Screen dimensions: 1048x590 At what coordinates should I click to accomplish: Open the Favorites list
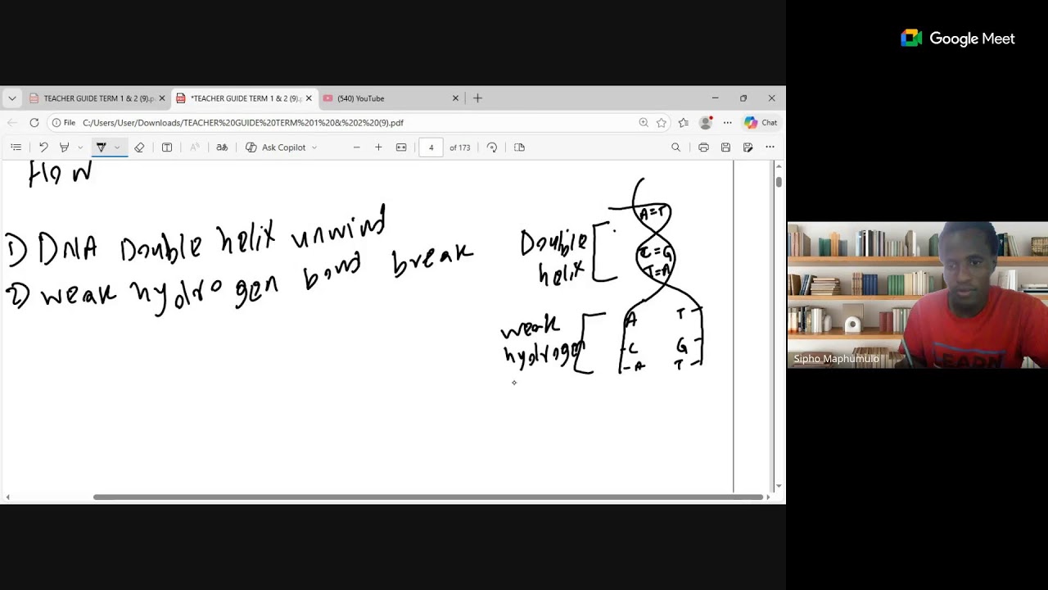click(684, 123)
